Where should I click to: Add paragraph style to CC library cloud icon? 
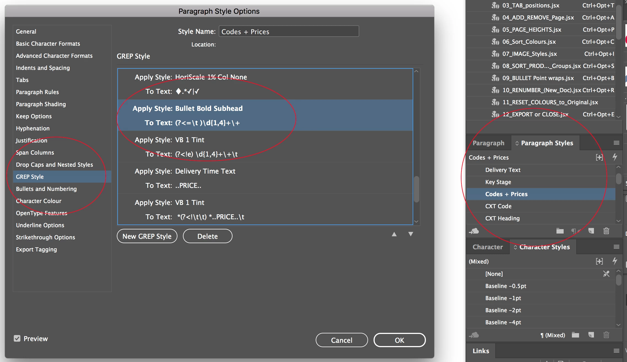click(474, 231)
